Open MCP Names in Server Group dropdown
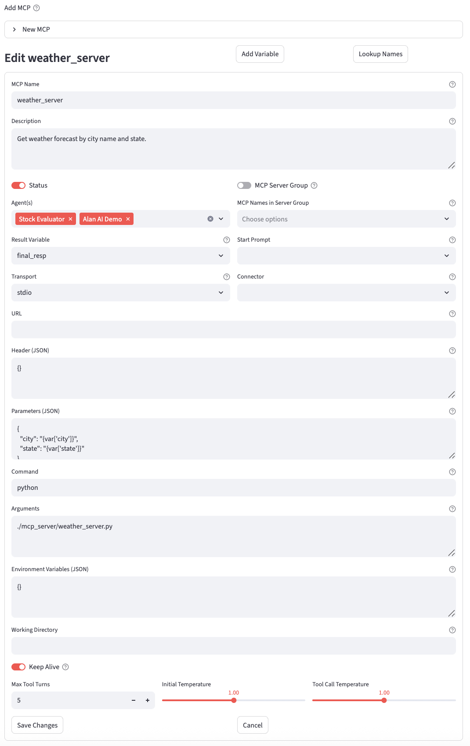The height and width of the screenshot is (746, 470). click(x=346, y=219)
